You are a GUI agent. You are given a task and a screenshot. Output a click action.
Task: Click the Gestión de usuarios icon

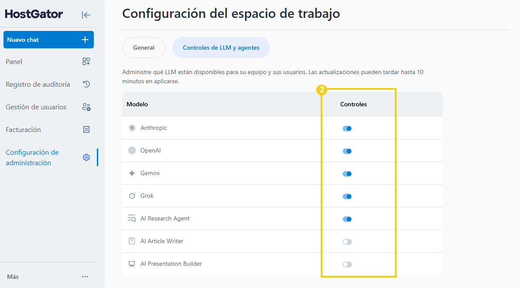86,107
